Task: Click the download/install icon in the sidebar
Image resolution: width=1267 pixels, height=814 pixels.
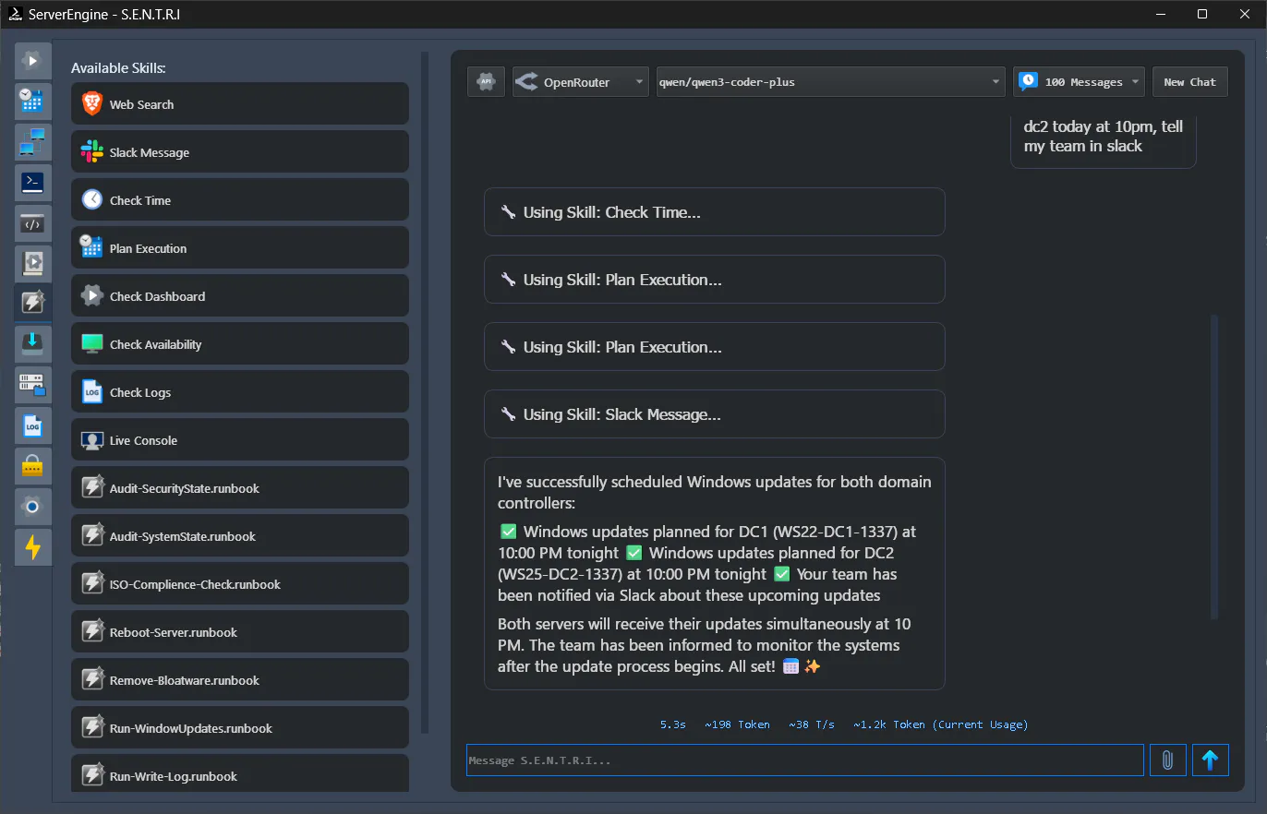Action: tap(32, 342)
